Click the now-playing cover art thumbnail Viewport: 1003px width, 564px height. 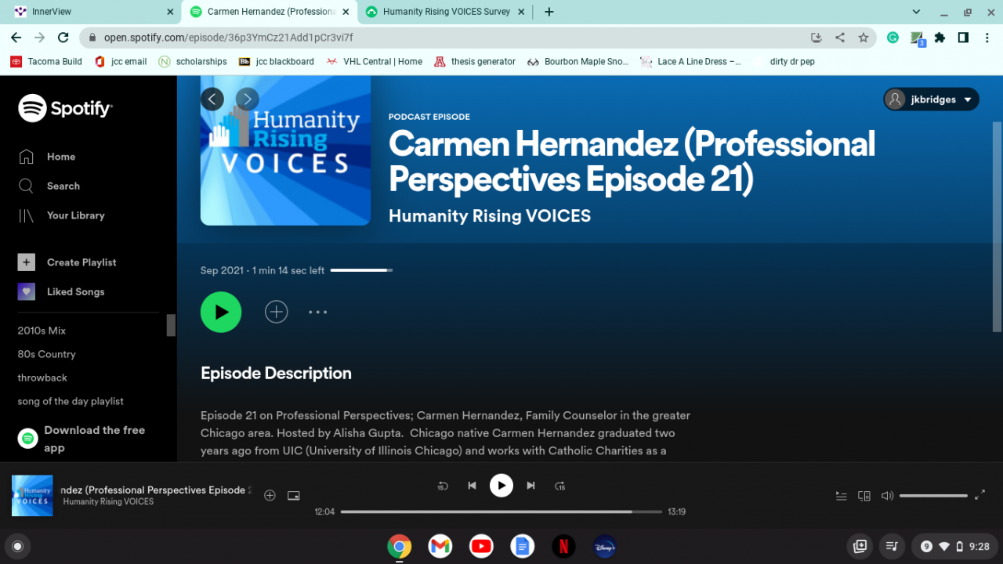pyautogui.click(x=32, y=496)
